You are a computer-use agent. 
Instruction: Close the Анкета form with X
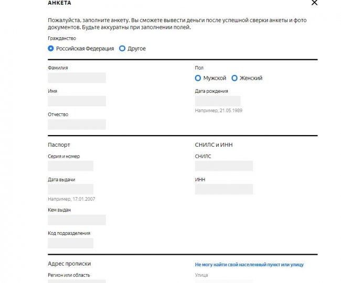[x=314, y=3]
